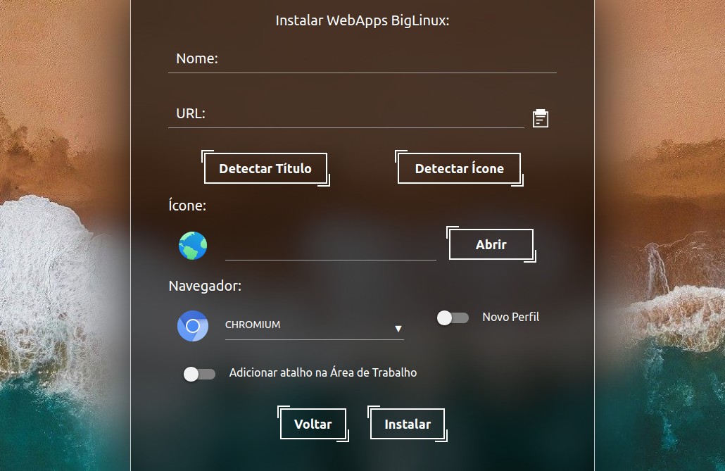Image resolution: width=725 pixels, height=471 pixels.
Task: Click the Chromium browser logo icon
Action: [x=193, y=326]
